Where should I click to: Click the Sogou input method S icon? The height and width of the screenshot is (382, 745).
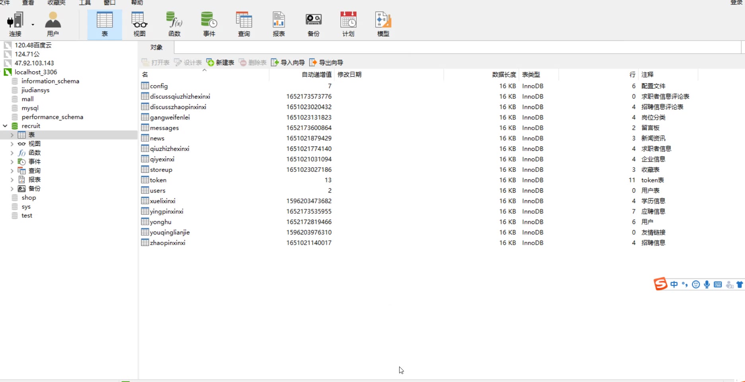[x=660, y=284]
